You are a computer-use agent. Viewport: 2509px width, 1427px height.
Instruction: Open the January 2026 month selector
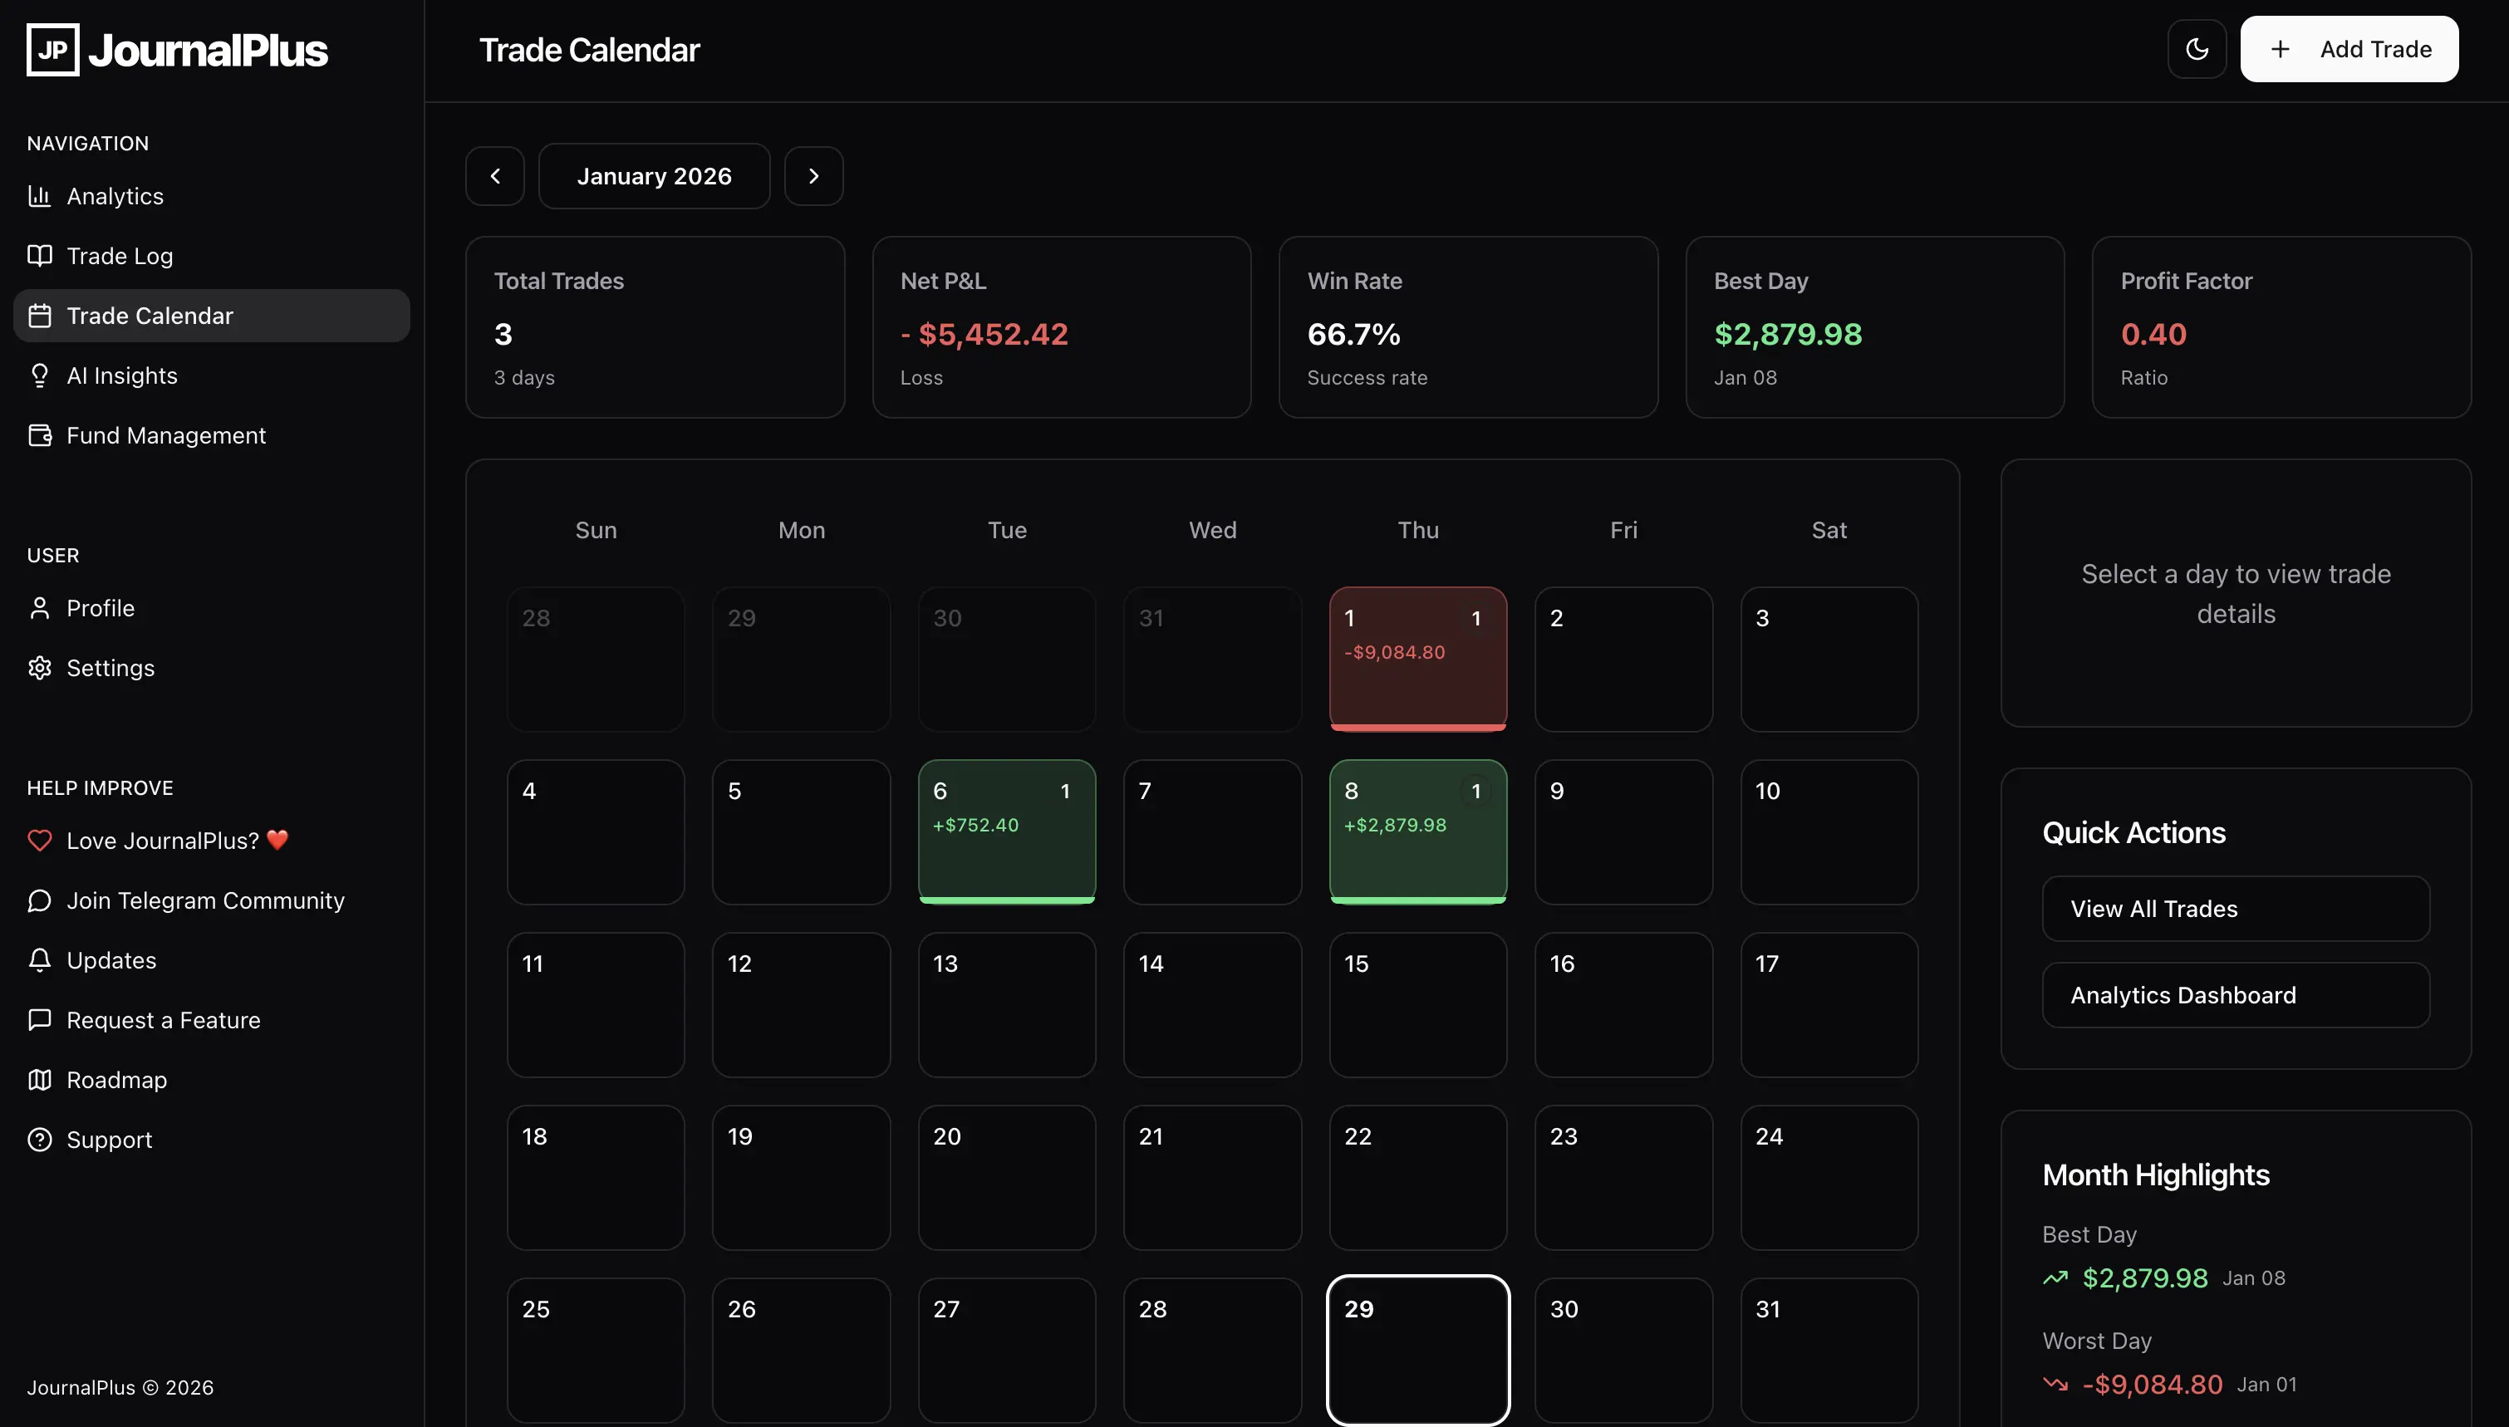click(x=654, y=176)
